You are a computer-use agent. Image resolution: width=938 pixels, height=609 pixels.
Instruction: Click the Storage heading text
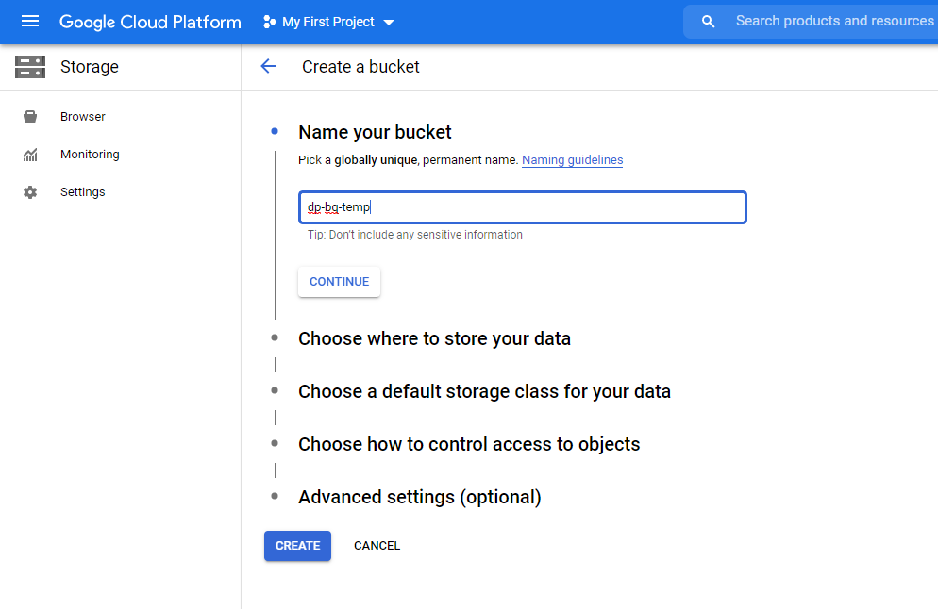point(90,67)
